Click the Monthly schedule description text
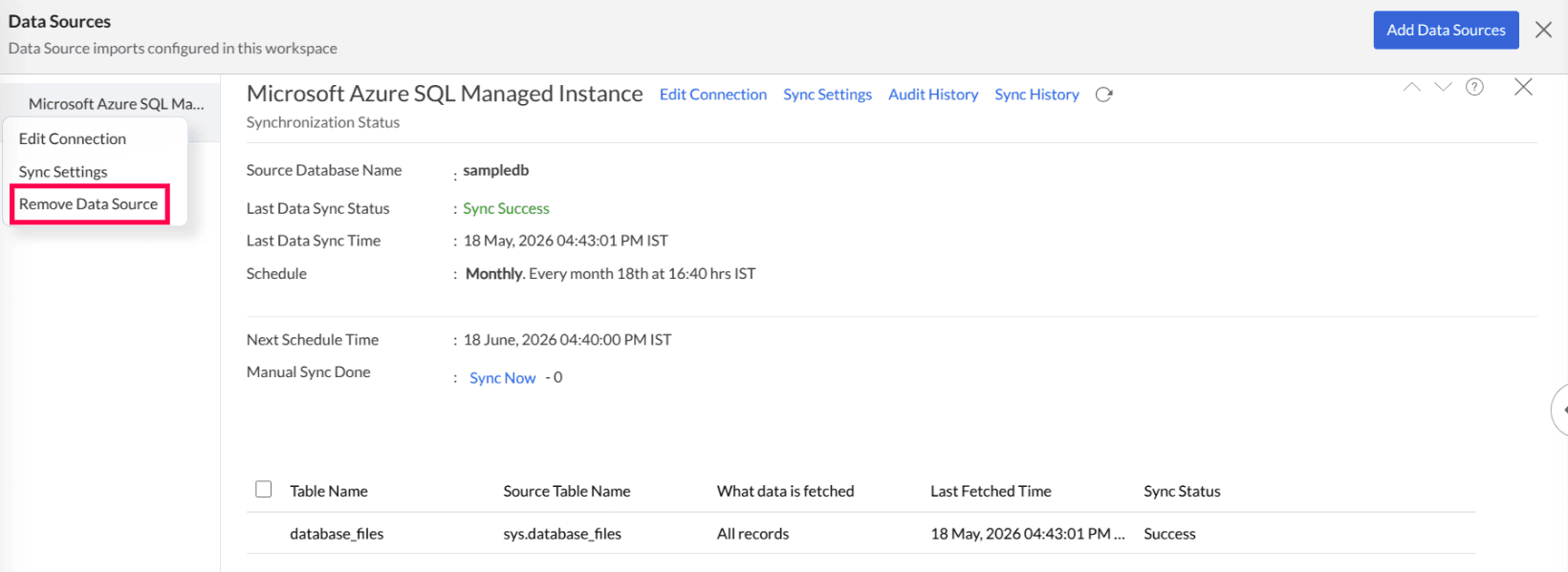The height and width of the screenshot is (572, 1568). pos(610,273)
